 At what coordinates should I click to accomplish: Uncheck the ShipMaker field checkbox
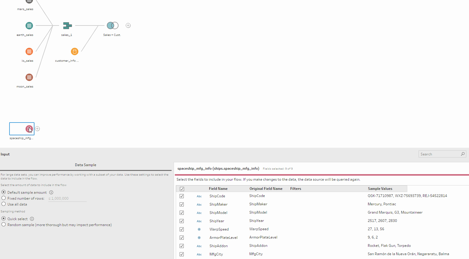[x=182, y=204]
